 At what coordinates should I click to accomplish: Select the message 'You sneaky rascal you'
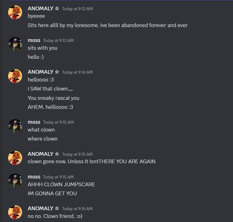coord(54,98)
